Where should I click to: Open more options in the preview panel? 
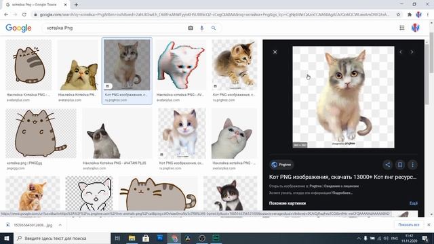pyautogui.click(x=412, y=165)
